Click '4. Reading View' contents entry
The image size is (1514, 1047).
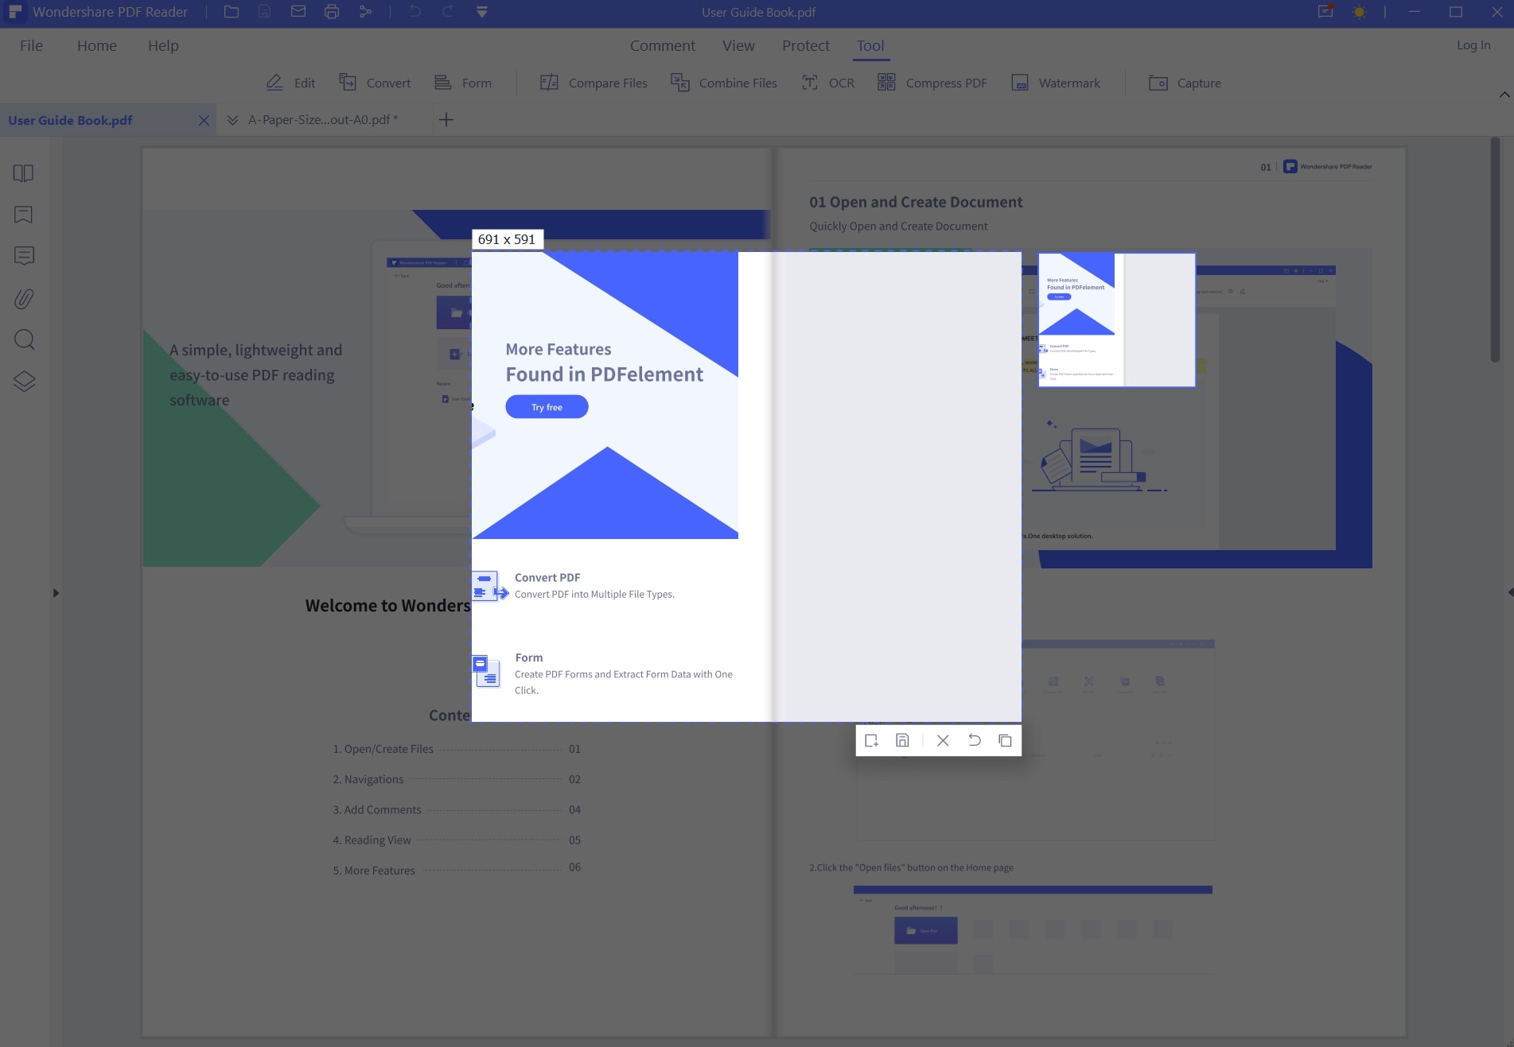[457, 840]
